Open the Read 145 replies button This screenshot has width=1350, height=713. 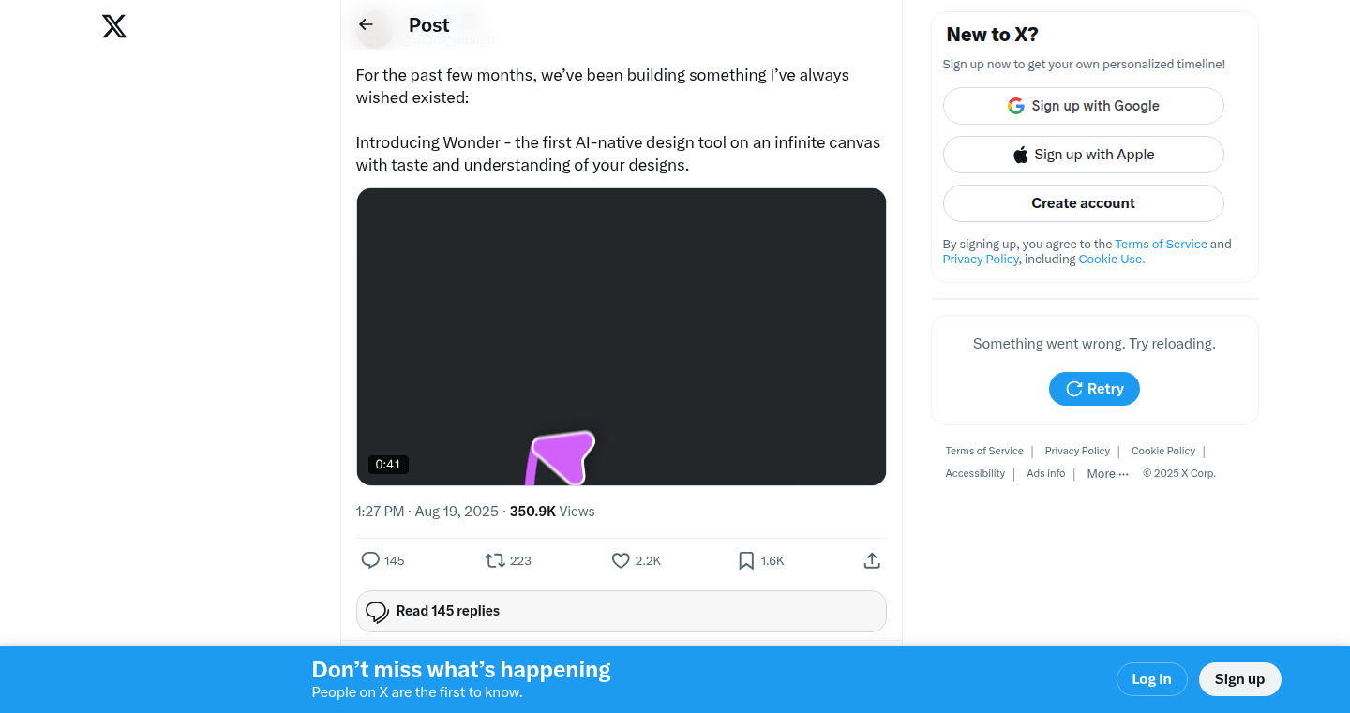(622, 611)
